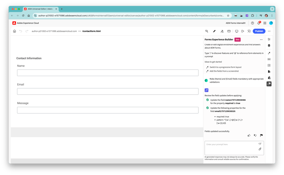
Task: Open the tab search chevron
Action: 272,9
